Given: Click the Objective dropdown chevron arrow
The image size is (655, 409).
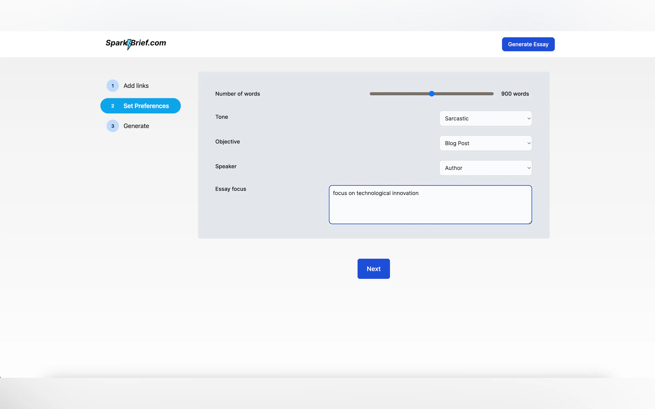Looking at the screenshot, I should [x=529, y=143].
